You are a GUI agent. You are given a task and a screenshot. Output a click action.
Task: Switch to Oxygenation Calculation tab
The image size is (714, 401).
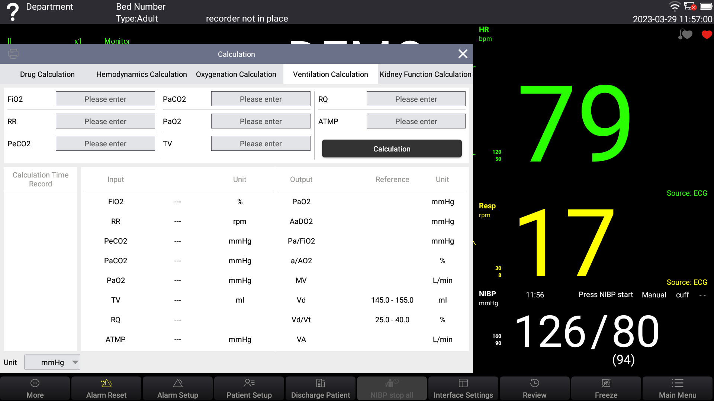236,74
